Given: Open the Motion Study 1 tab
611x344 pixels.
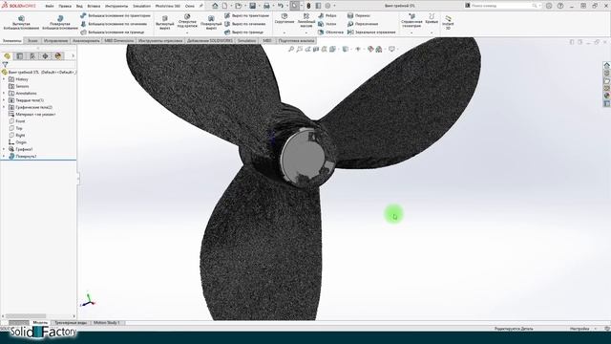Looking at the screenshot, I should pyautogui.click(x=106, y=323).
